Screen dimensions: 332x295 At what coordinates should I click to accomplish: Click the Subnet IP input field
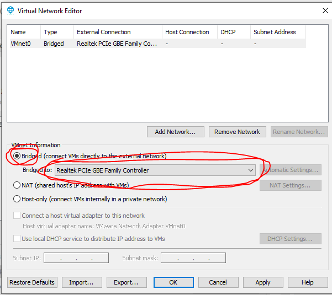click(x=76, y=258)
